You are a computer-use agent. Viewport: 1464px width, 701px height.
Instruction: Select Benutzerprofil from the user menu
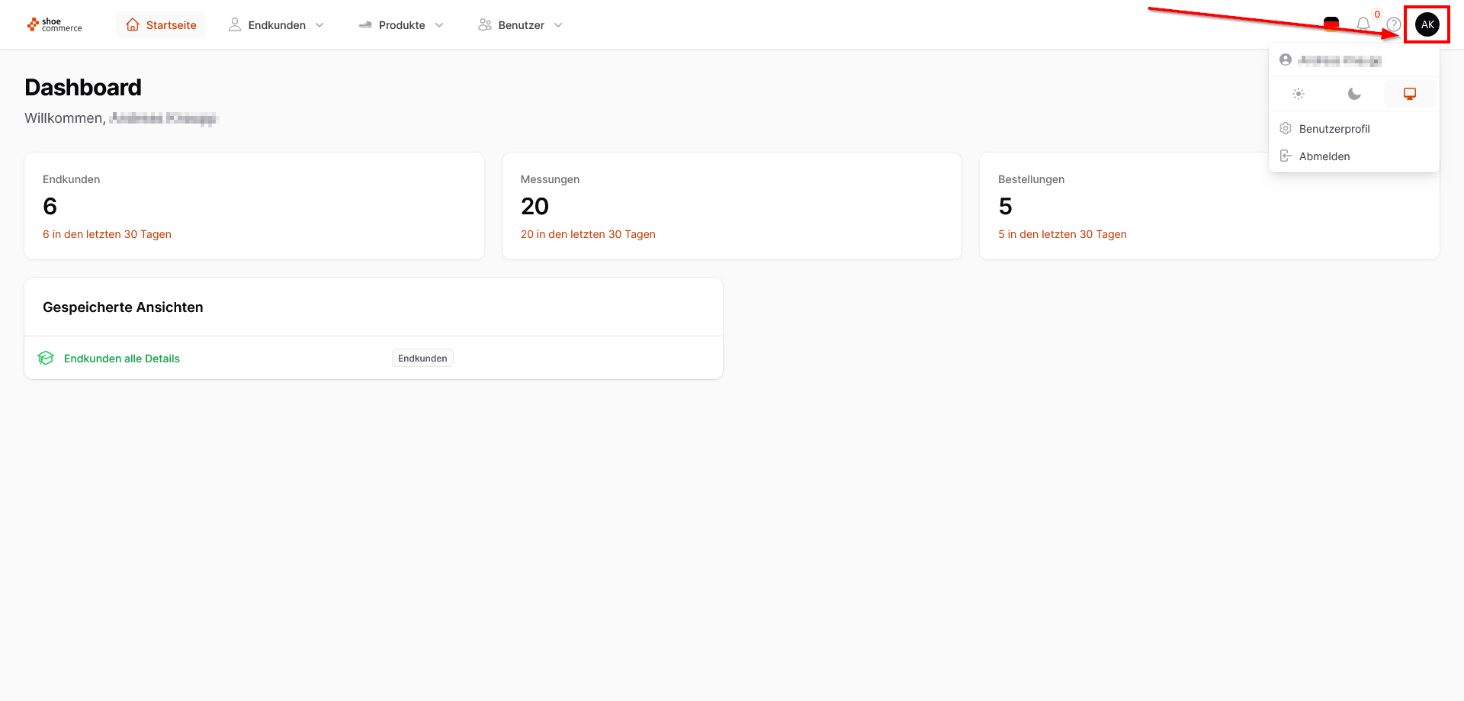coord(1334,129)
